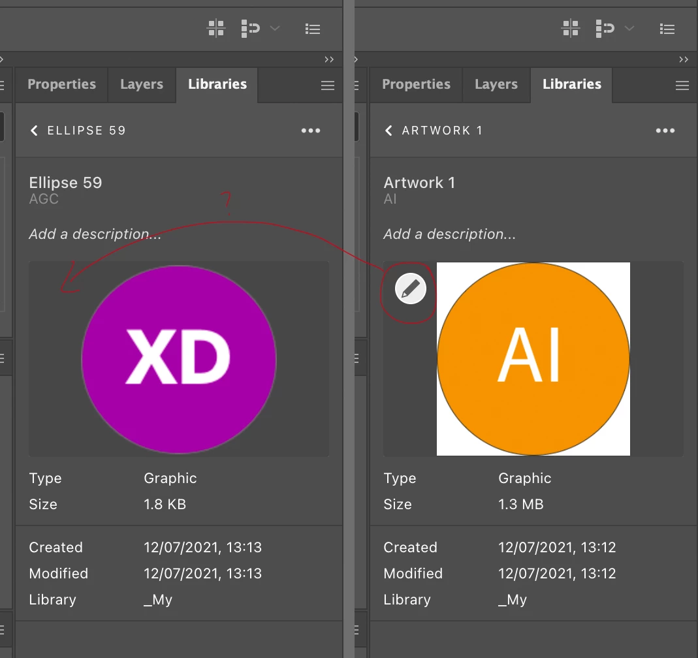
Task: Switch to the Properties tab in the right panel
Action: 416,84
